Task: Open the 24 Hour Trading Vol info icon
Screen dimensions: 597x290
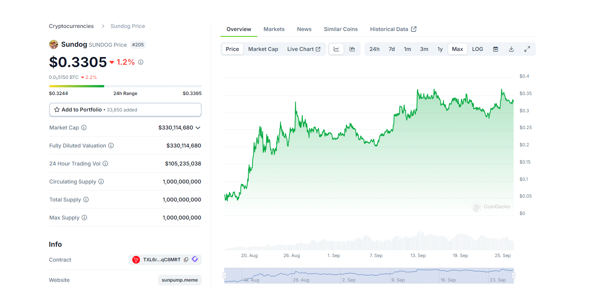Action: (x=105, y=164)
